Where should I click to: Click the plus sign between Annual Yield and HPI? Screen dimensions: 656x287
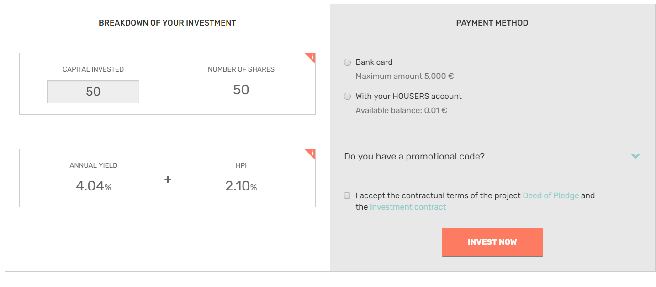168,179
